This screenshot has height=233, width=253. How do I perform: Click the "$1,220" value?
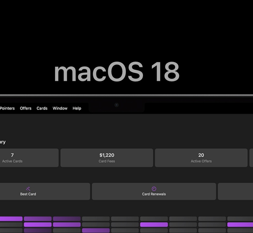tap(107, 155)
